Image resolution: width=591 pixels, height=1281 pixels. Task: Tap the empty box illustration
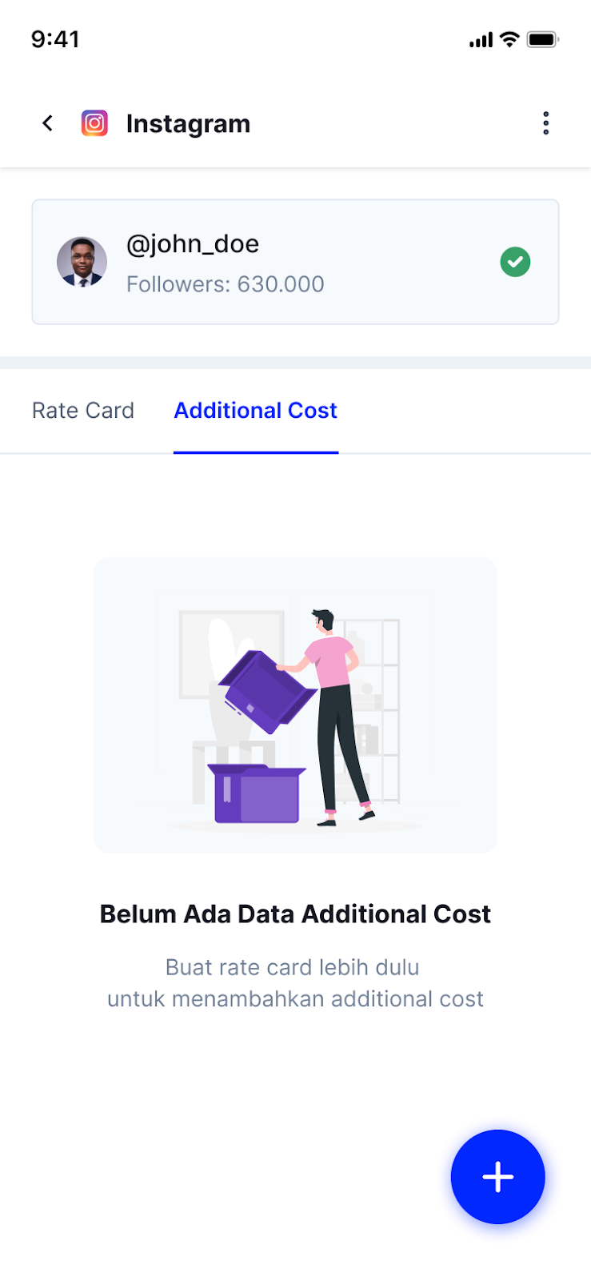(295, 705)
